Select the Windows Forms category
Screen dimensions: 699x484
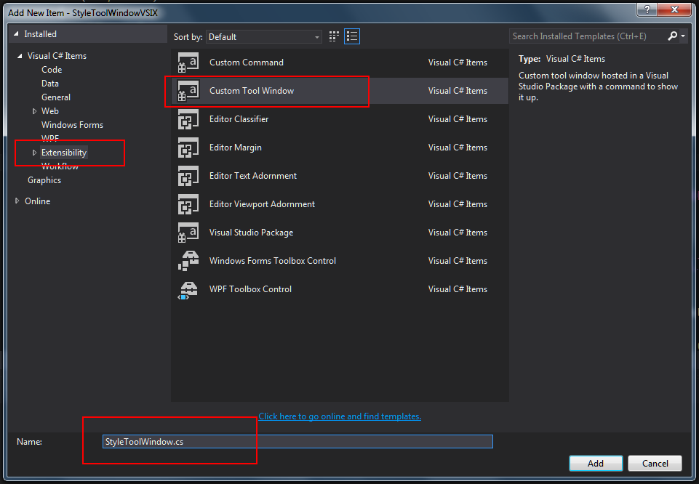point(72,125)
